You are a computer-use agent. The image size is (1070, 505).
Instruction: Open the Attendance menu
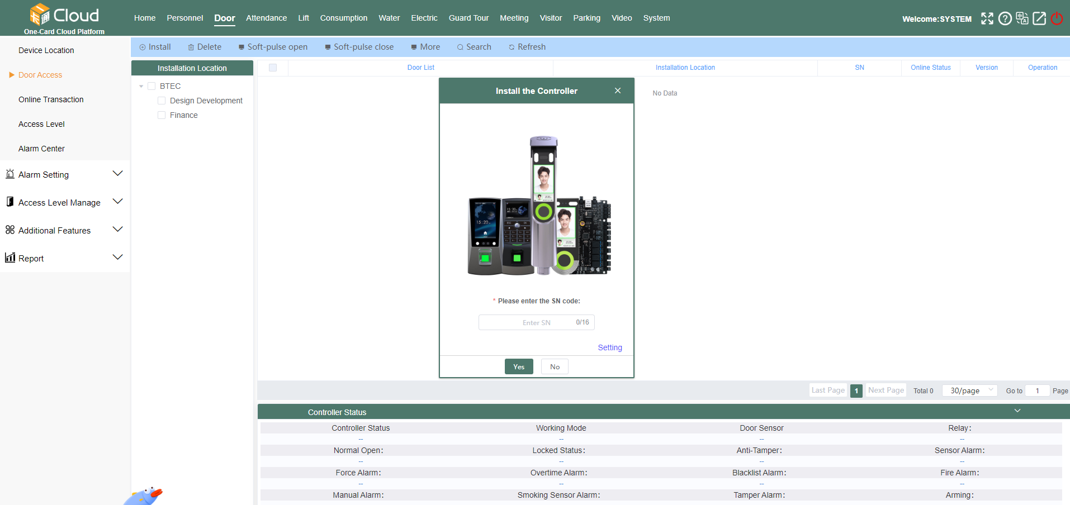pos(266,18)
